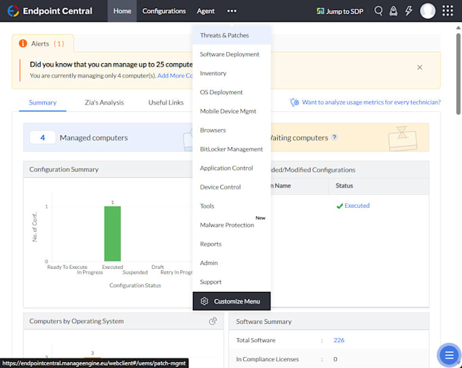Click the Customize Menu gear icon
Viewport: 462px width, 368px height.
(x=205, y=301)
